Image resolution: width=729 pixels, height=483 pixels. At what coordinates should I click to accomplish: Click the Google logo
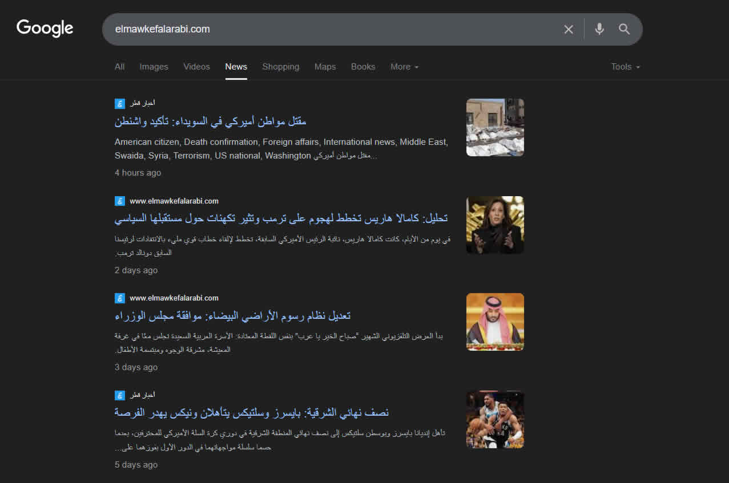45,28
